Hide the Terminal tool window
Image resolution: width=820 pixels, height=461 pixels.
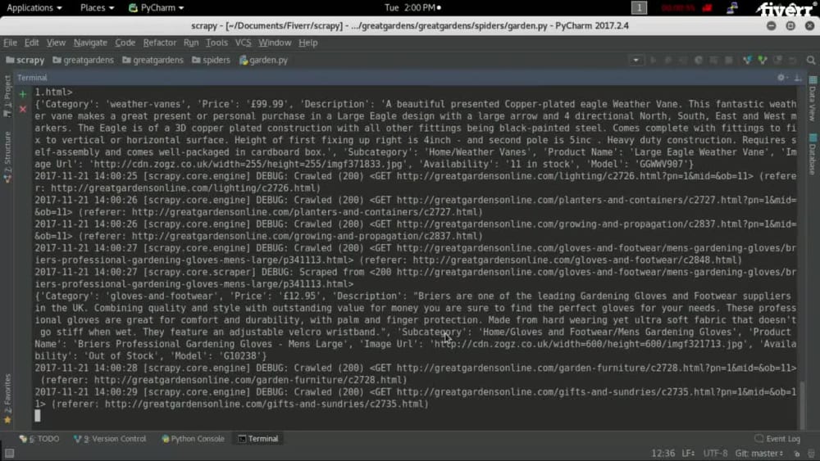click(798, 77)
